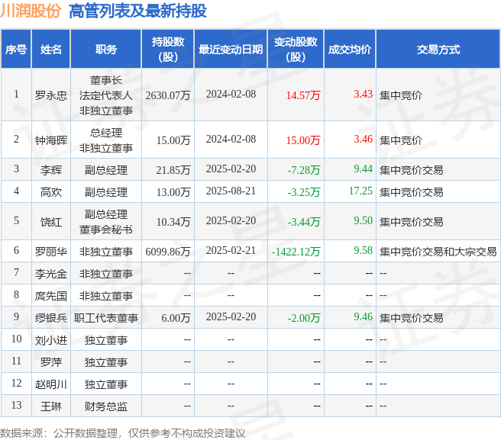
Task: Click the 序号 column header
Action: pos(16,50)
